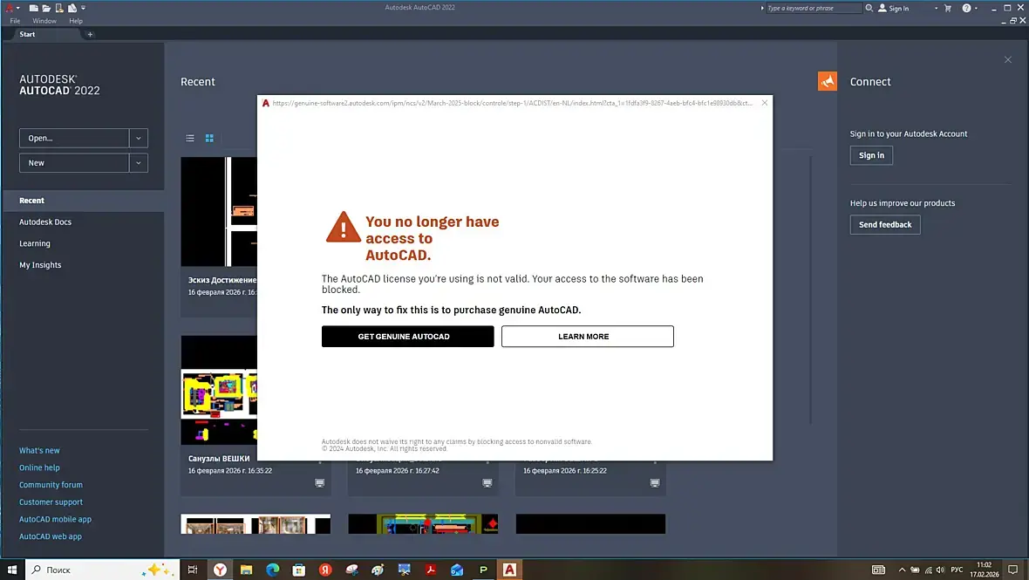Click the pin icon on Санузлы ВЕШКИ card
The height and width of the screenshot is (580, 1029).
319,483
